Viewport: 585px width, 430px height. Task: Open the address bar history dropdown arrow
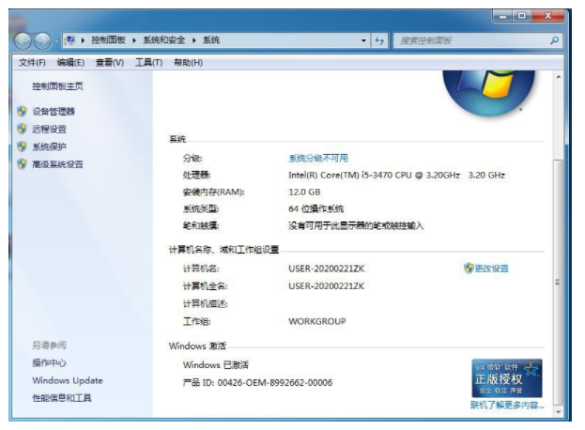click(x=363, y=41)
